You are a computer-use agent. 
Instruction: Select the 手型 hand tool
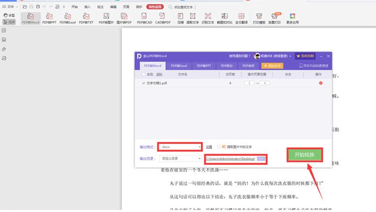[x=9, y=15]
